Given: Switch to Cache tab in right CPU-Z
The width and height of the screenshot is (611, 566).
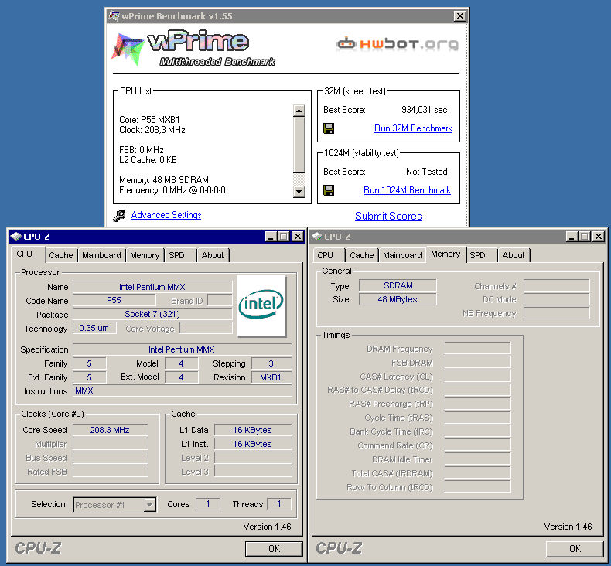Looking at the screenshot, I should [x=362, y=255].
